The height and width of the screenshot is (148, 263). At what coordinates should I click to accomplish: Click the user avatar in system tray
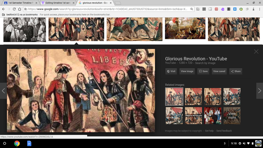point(258,143)
